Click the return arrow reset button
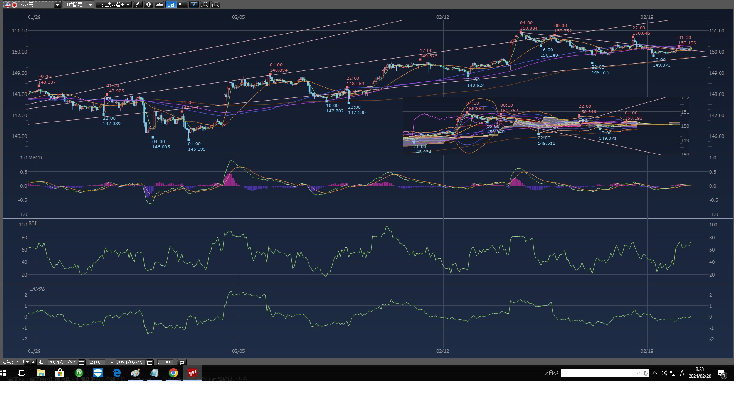Screen dimensions: 740x416 pyautogui.click(x=182, y=362)
